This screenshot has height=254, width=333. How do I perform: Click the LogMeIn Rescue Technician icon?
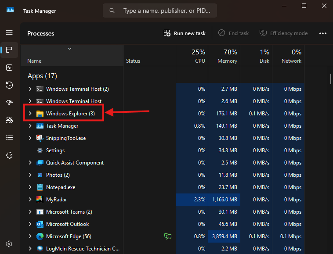tap(40, 248)
